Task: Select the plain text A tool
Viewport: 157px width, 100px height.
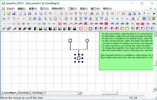Action: [x=139, y=14]
